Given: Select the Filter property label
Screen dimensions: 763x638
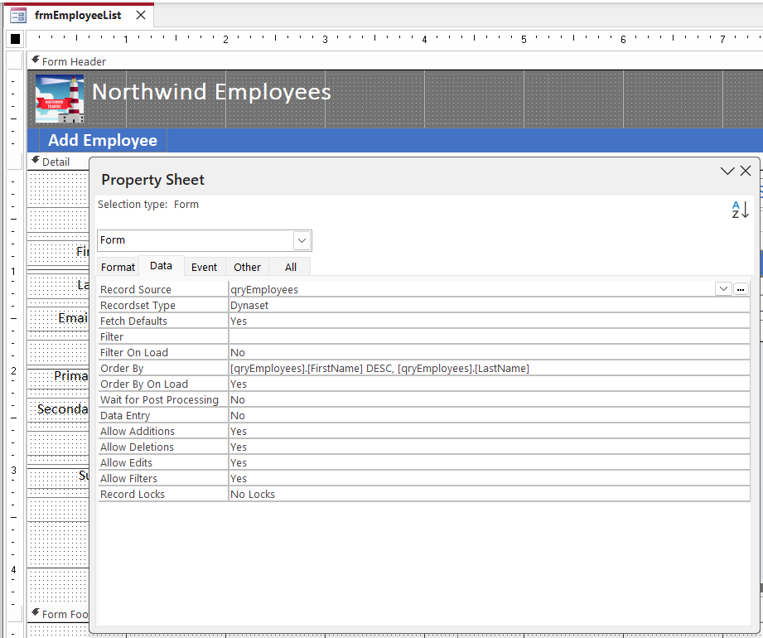Looking at the screenshot, I should point(112,336).
